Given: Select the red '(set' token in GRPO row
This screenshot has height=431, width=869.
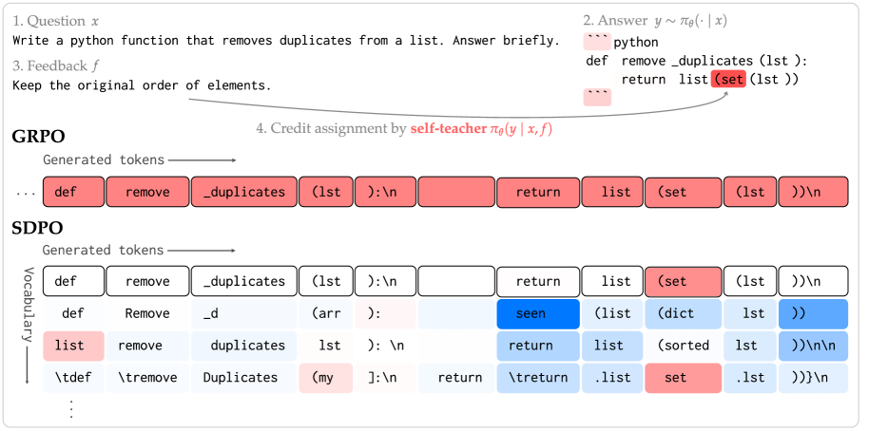Looking at the screenshot, I should pos(684,192).
